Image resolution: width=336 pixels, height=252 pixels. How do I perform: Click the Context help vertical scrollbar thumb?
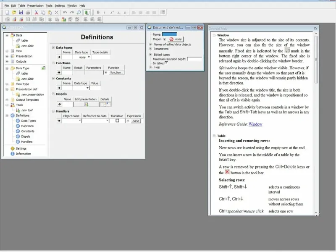(316, 59)
